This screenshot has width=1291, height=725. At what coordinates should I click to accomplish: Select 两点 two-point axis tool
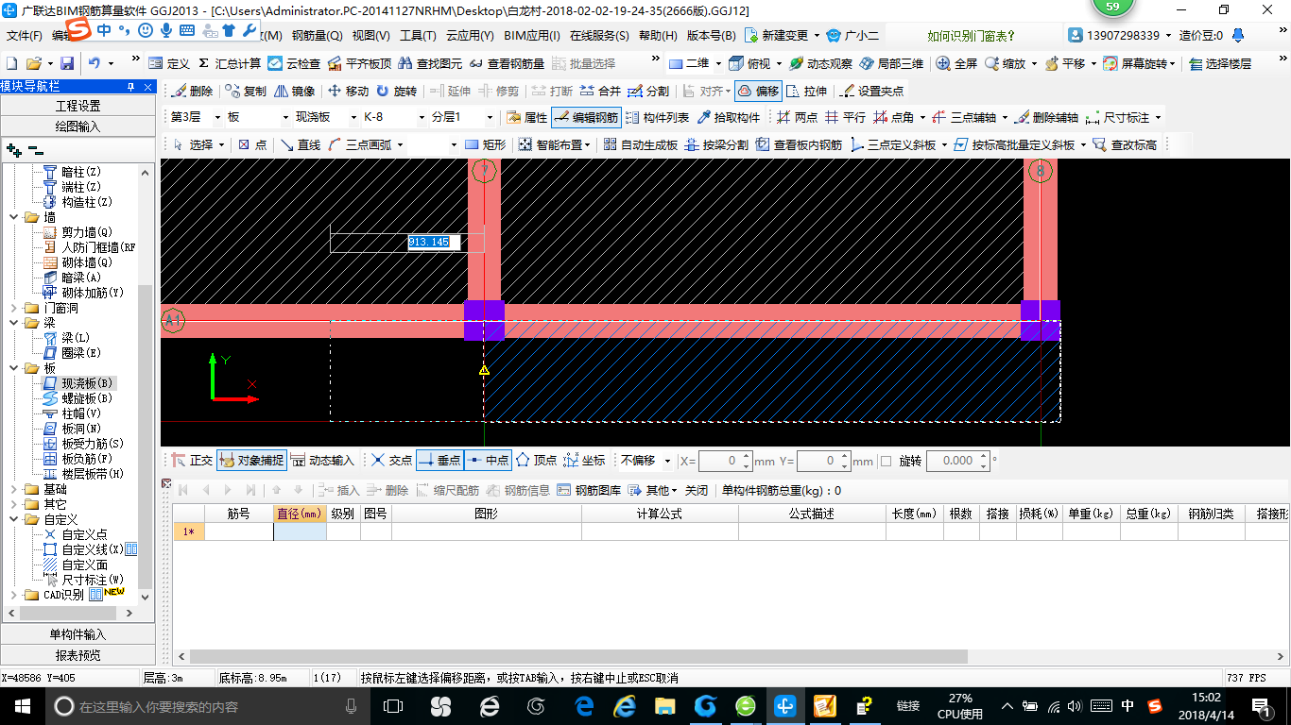coord(797,118)
